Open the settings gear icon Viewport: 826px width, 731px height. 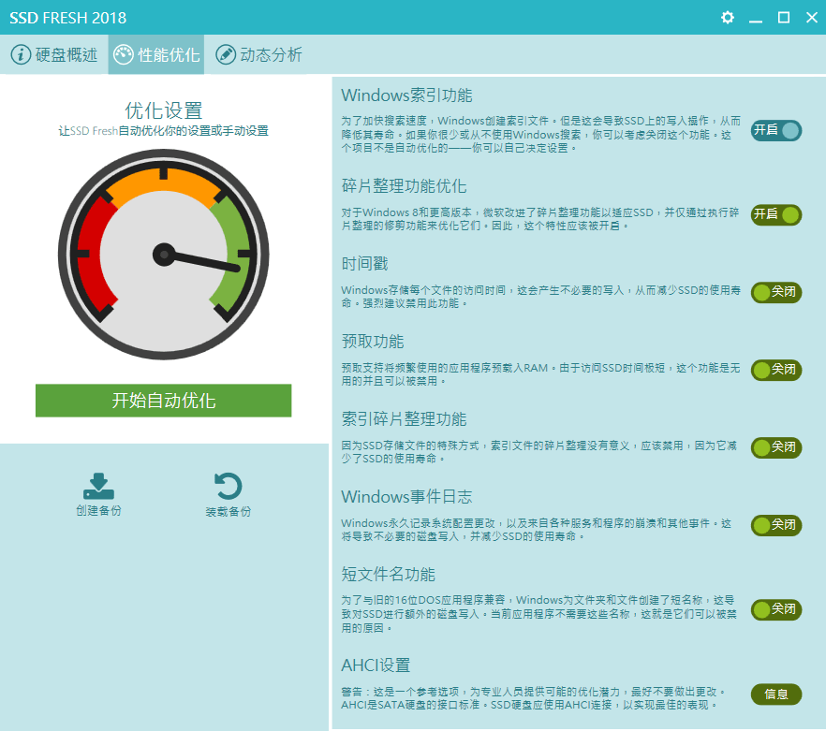pos(728,18)
